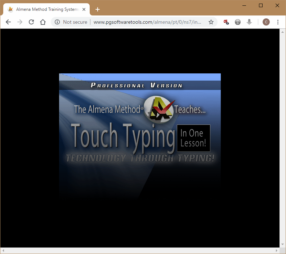Open the red CS extension icon
This screenshot has height=254, width=286.
pyautogui.click(x=226, y=22)
